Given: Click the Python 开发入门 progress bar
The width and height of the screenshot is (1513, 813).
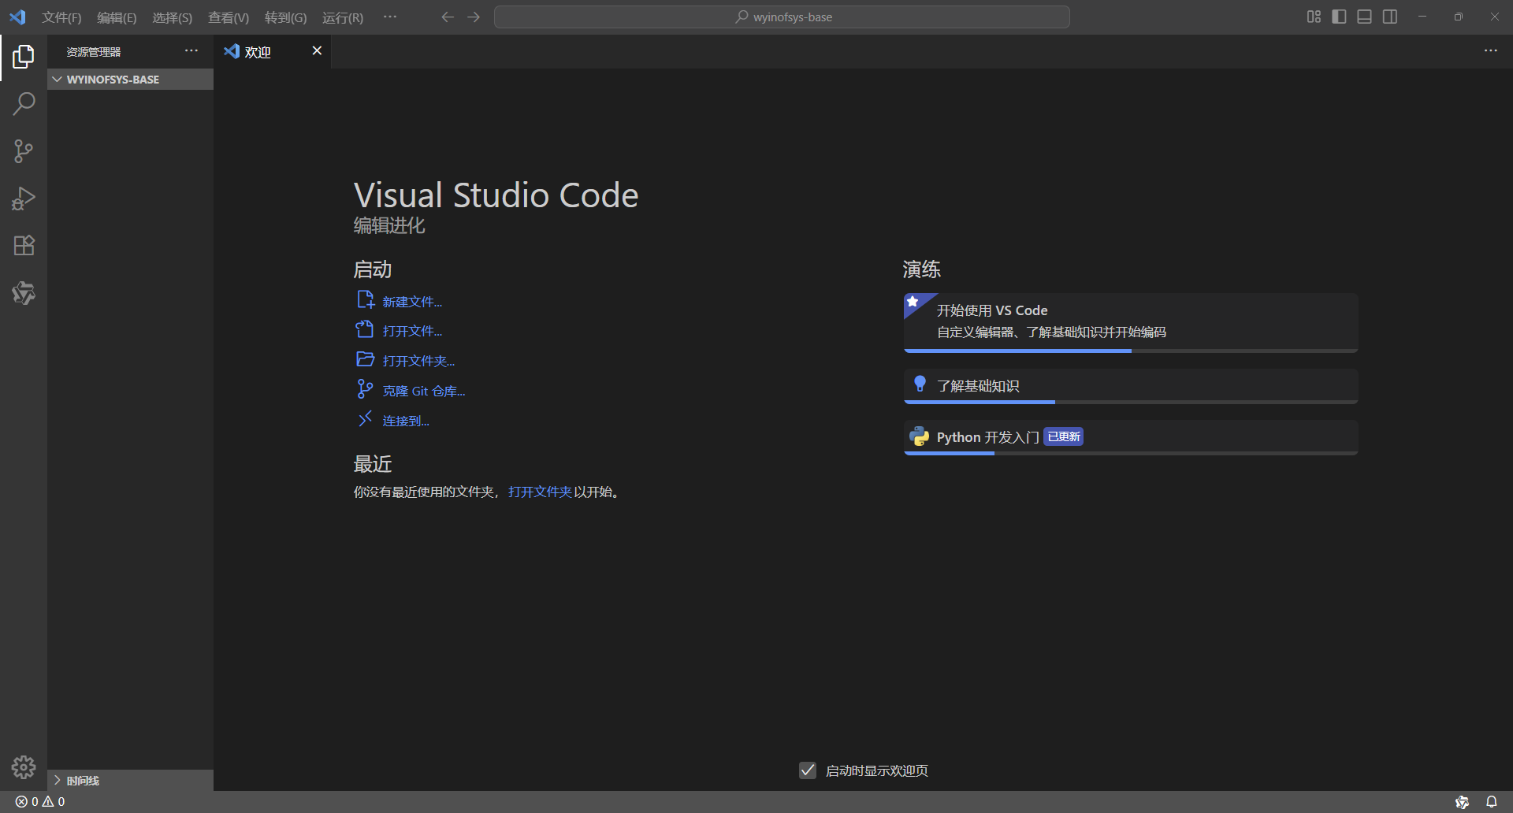Looking at the screenshot, I should [x=1131, y=453].
